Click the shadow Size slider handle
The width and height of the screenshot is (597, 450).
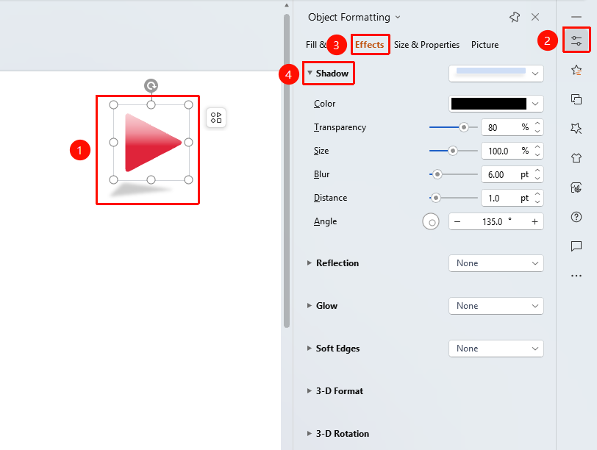[452, 151]
